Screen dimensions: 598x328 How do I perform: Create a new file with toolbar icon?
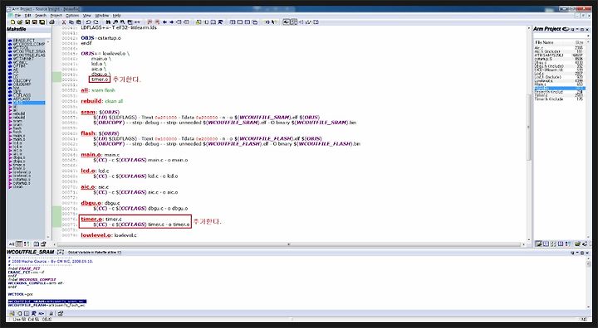(12, 22)
